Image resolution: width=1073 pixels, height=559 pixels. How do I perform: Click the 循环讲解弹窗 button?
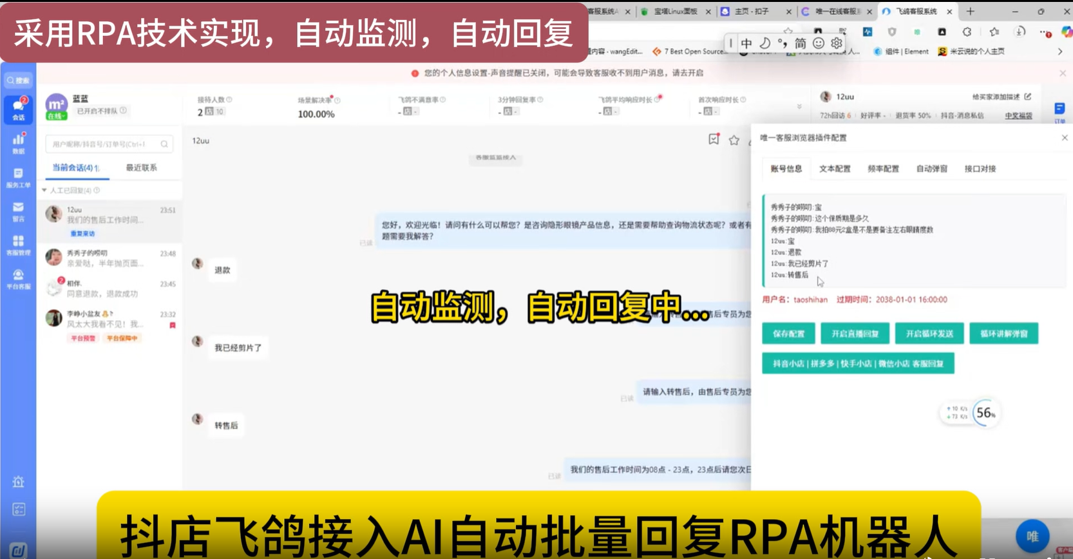[1003, 334]
